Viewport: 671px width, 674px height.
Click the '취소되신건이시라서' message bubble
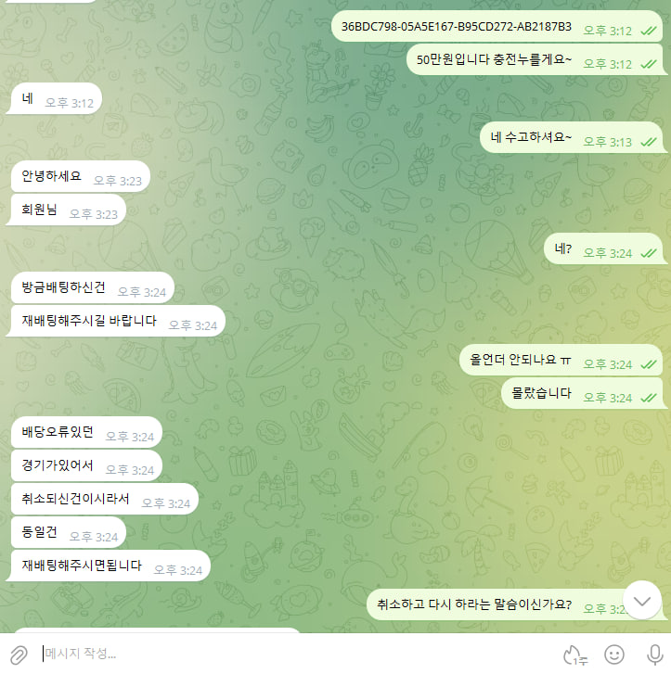click(x=104, y=499)
